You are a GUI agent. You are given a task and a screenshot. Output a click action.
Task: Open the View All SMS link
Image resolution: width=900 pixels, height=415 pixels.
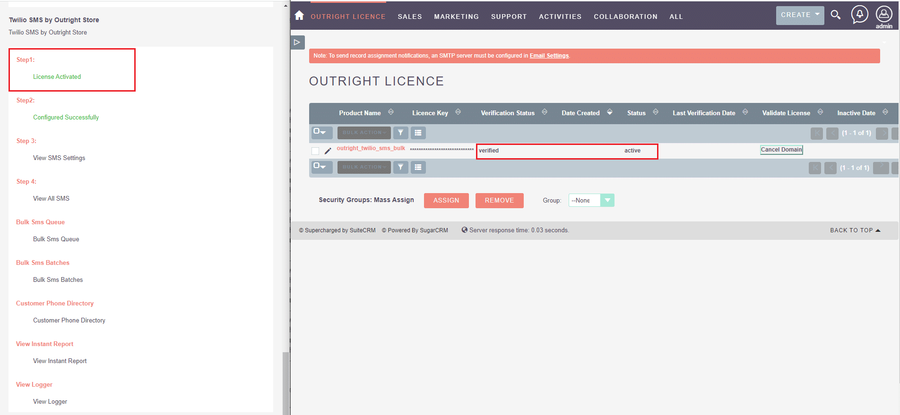(51, 198)
